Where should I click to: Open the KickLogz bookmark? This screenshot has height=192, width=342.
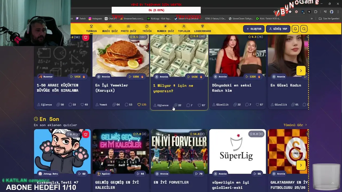coord(159,19)
